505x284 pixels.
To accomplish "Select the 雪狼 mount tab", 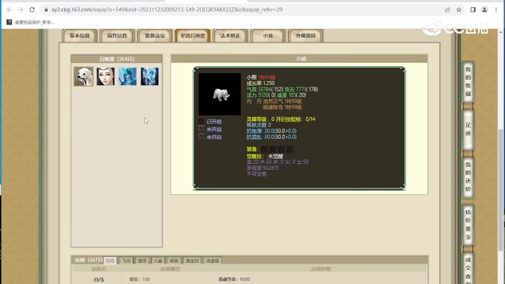I will point(142,260).
